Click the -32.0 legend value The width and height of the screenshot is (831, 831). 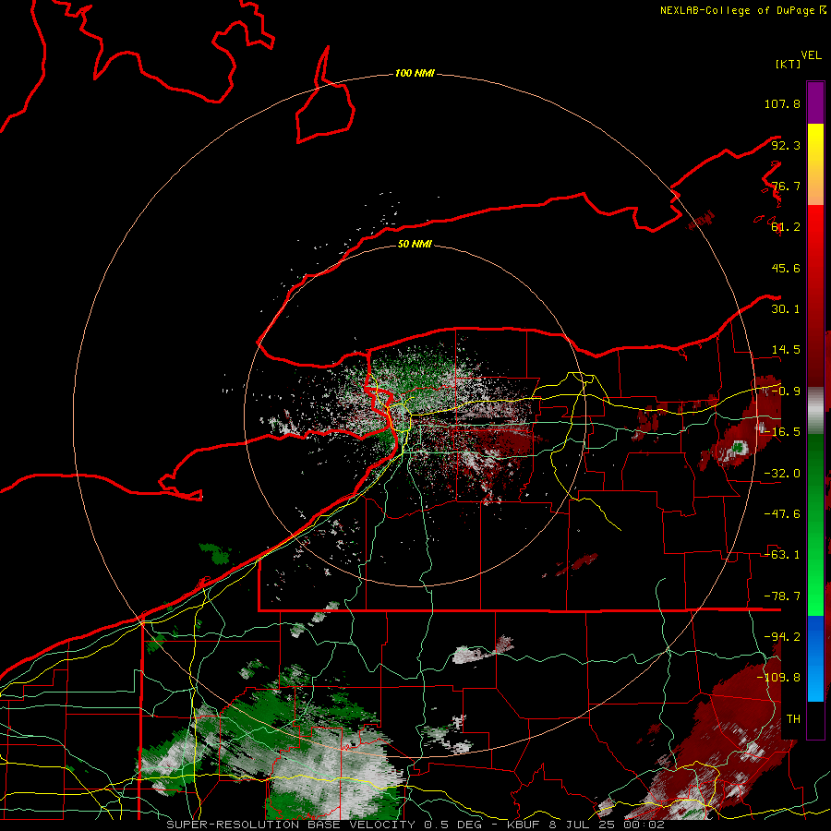782,474
